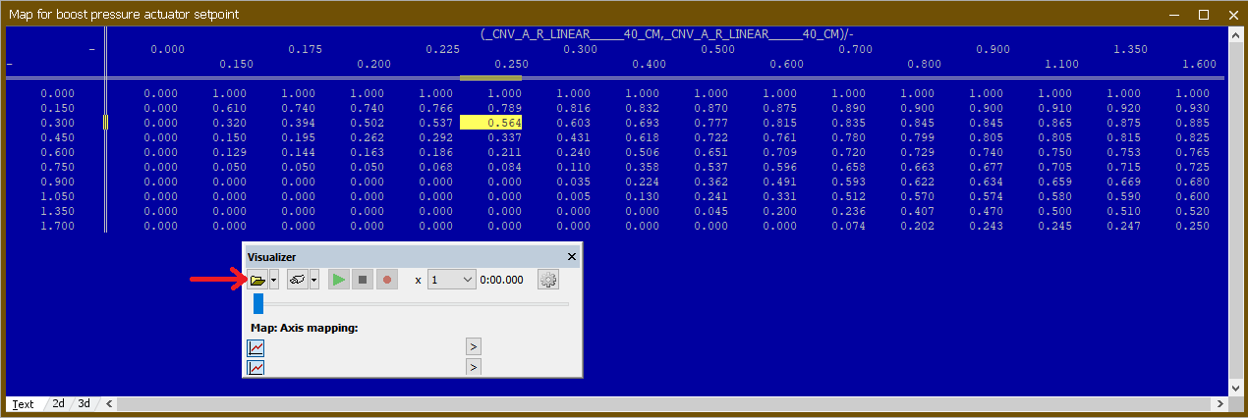Viewport: 1248px width, 418px height.
Task: Click the vertical scrollbar down arrow
Action: pyautogui.click(x=1236, y=389)
